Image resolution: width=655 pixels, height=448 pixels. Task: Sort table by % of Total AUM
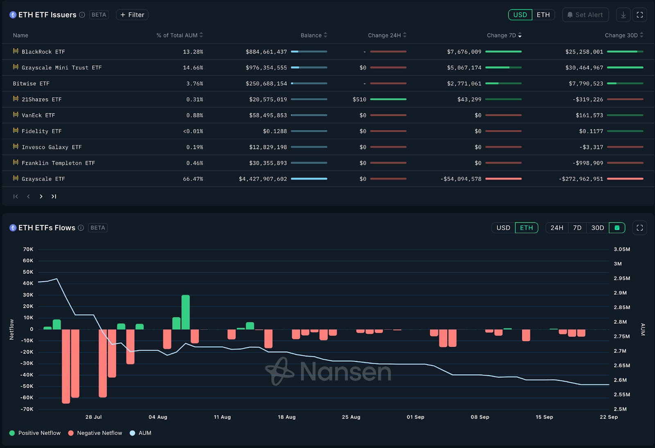[180, 35]
